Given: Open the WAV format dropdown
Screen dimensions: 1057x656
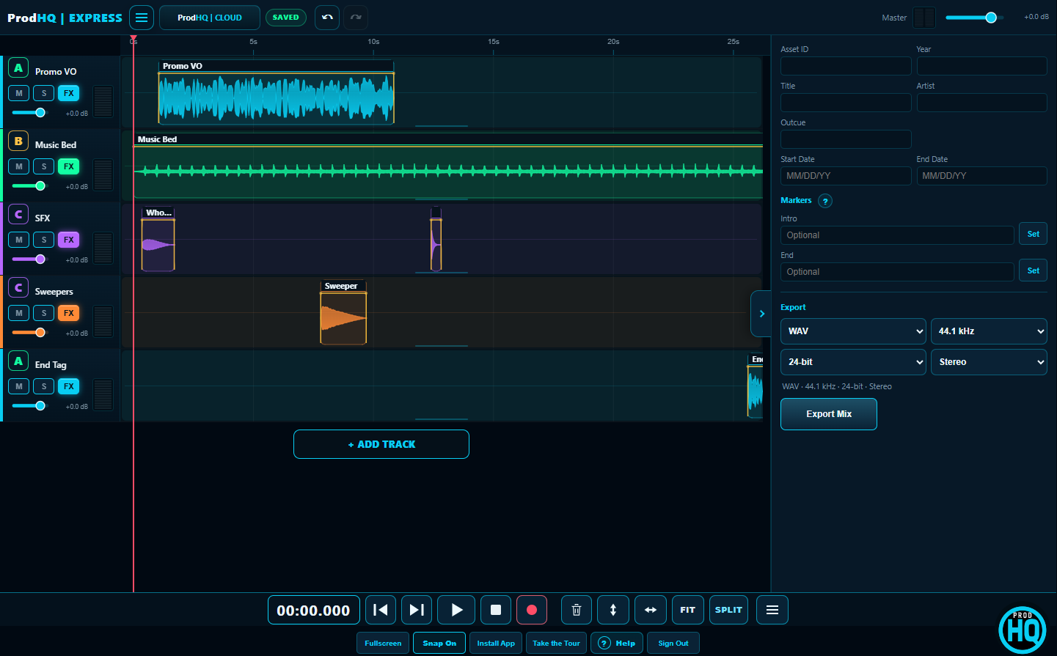Looking at the screenshot, I should pos(852,331).
